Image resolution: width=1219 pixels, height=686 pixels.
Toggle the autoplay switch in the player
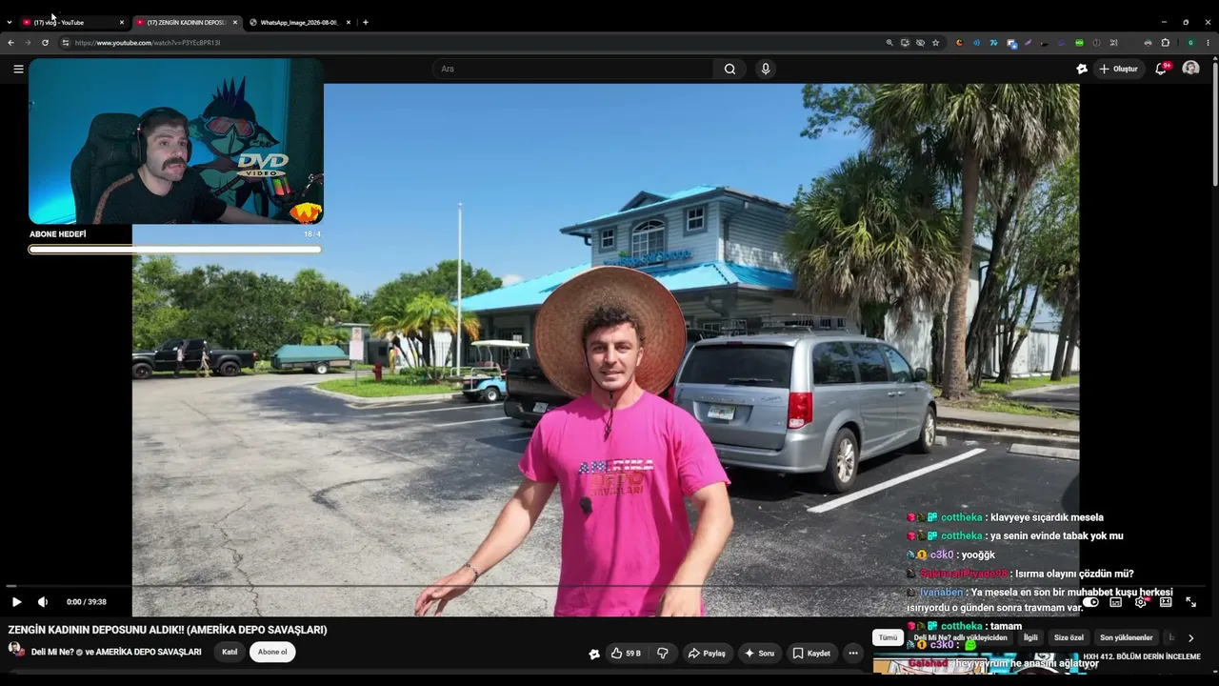coord(1090,602)
